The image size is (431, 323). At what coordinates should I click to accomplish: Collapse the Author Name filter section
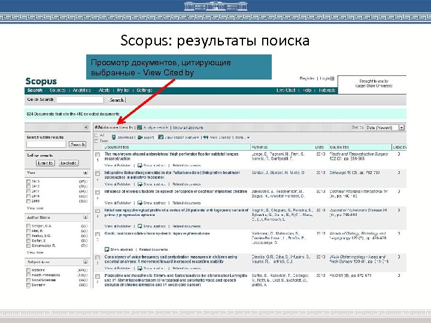(86, 217)
